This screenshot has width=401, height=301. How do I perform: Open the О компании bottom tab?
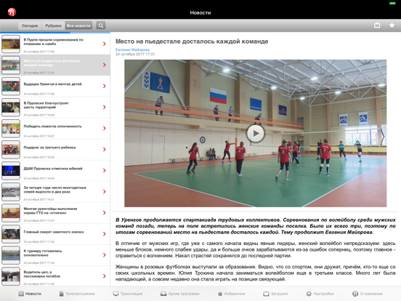pyautogui.click(x=368, y=294)
